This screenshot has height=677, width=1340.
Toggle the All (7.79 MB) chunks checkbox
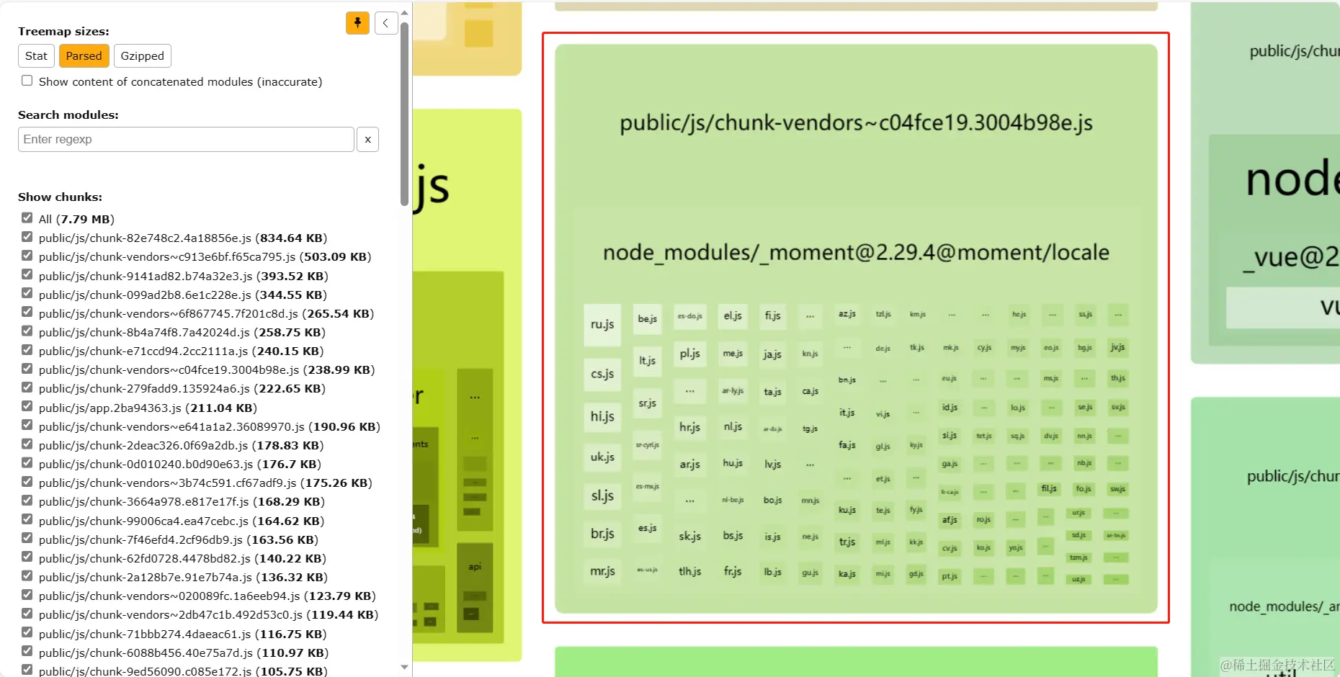[27, 218]
